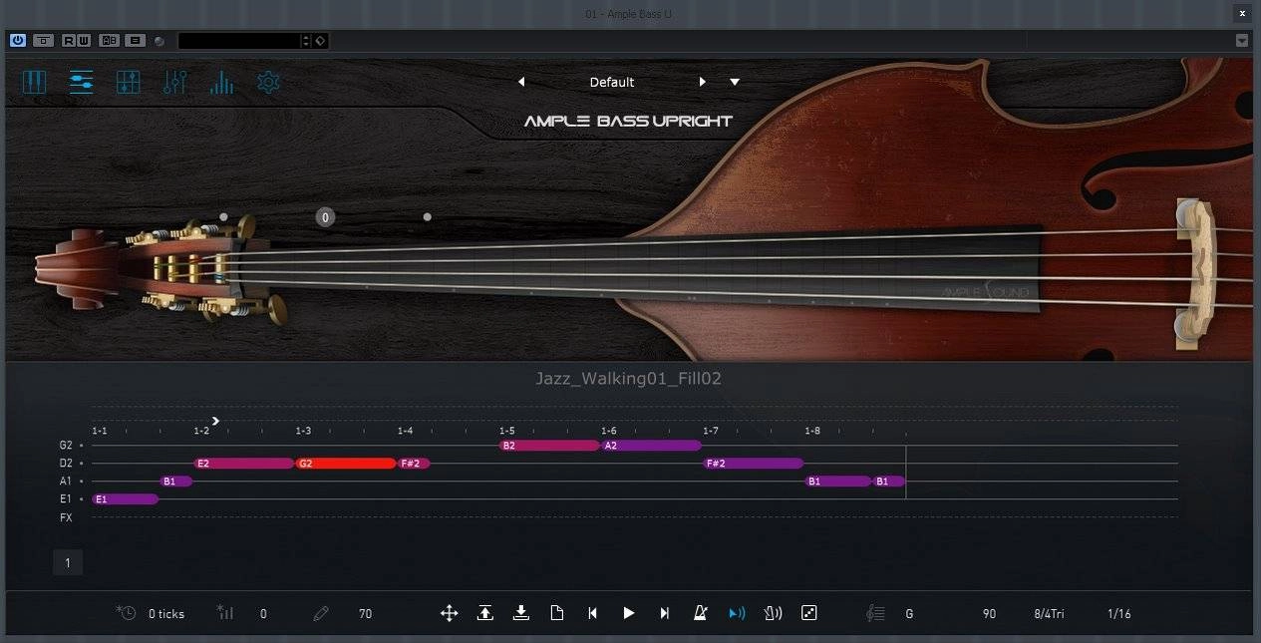1261x643 pixels.
Task: Create a new blank riff page
Action: point(557,613)
